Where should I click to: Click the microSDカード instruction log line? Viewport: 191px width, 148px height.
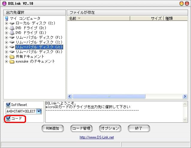coord(88,107)
